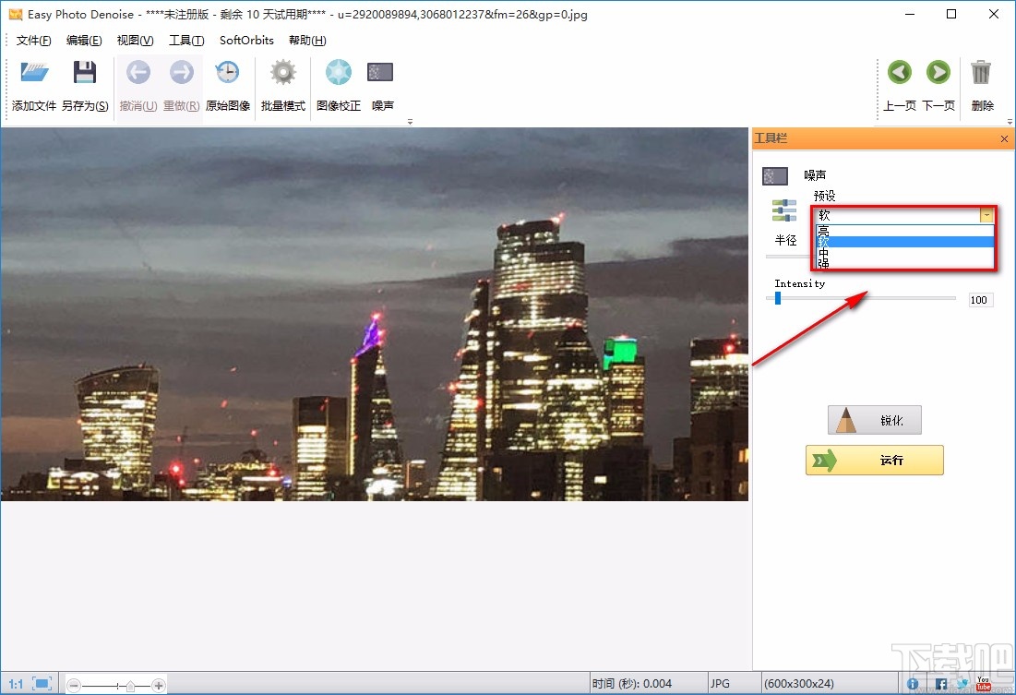Click the JPG format status text
The height and width of the screenshot is (695, 1016).
click(x=720, y=684)
